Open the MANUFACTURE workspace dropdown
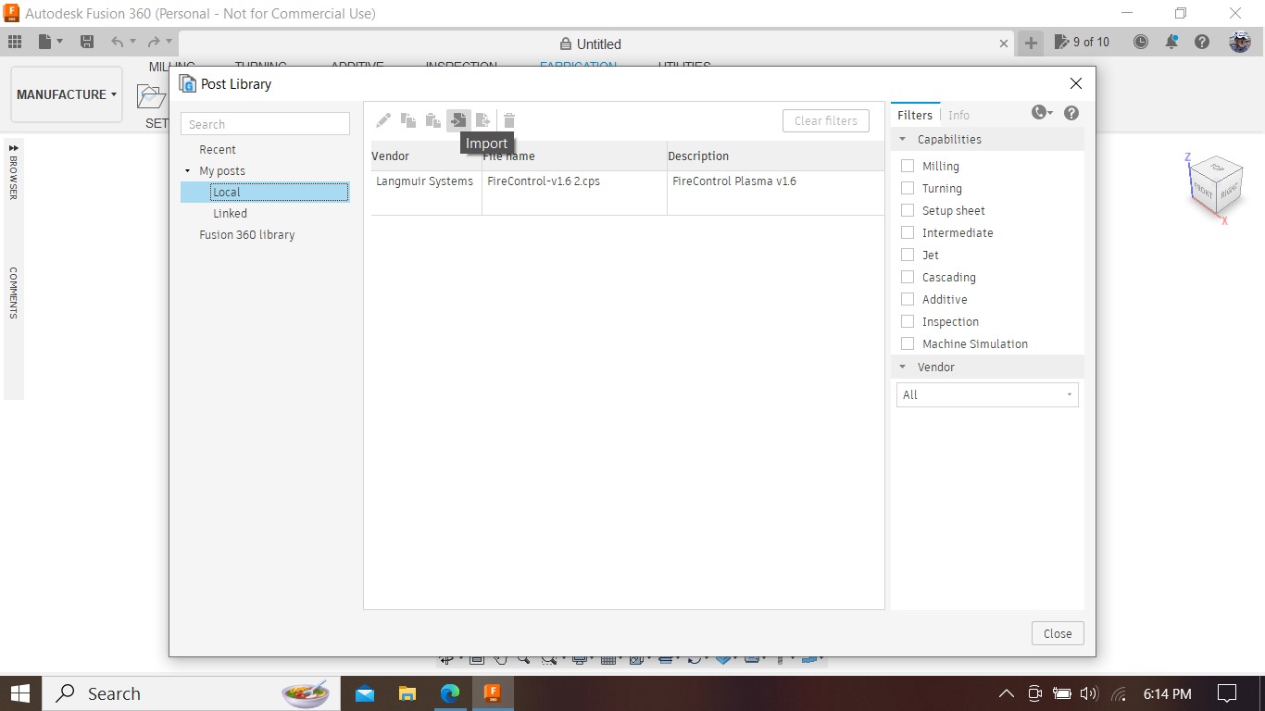Viewport: 1265px width, 711px height. pos(67,94)
